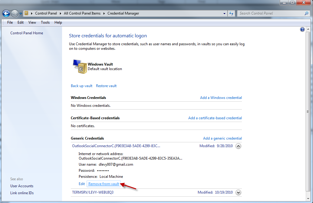313x203 pixels.
Task: Close the Credential Manager window
Action: coord(304,3)
